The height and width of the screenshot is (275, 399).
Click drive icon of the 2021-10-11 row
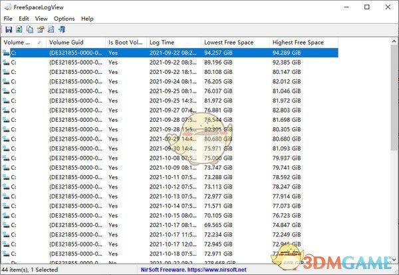point(6,177)
